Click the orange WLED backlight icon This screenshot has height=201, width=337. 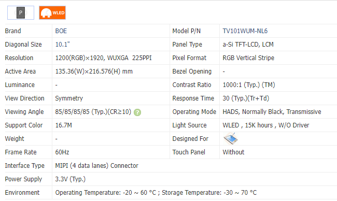pyautogui.click(x=52, y=12)
